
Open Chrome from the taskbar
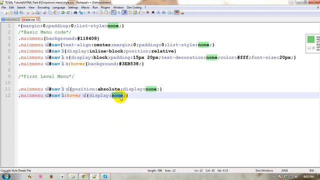coord(83,176)
